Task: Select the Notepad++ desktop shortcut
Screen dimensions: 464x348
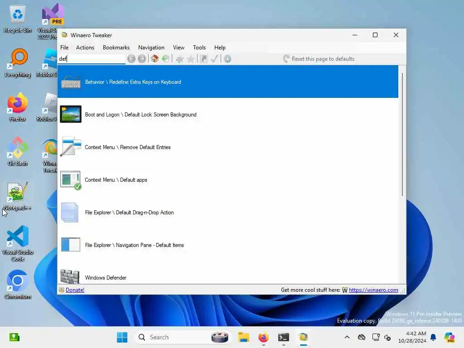Action: click(18, 196)
